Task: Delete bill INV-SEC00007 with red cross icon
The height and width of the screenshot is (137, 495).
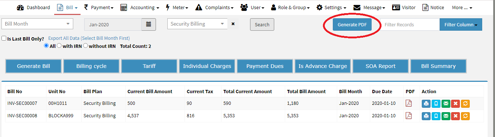Action: click(455, 104)
